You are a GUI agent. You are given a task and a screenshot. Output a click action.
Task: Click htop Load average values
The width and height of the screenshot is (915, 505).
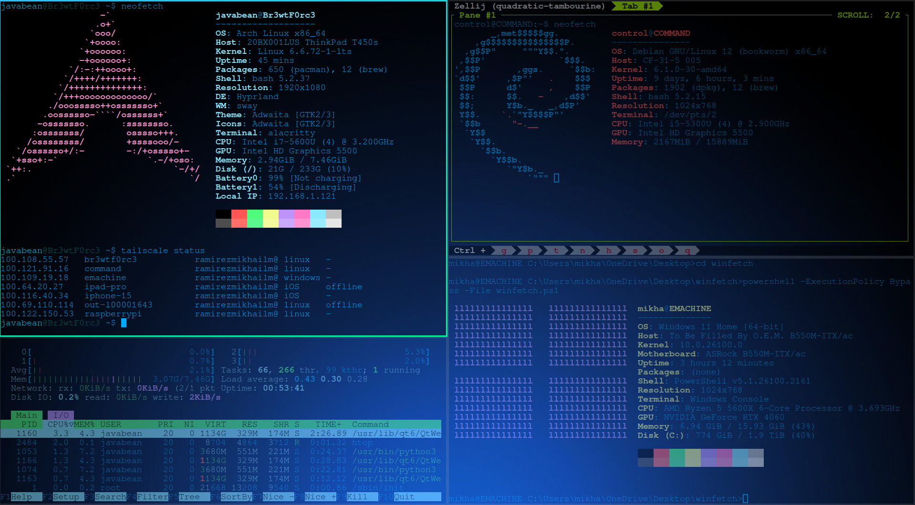331,379
